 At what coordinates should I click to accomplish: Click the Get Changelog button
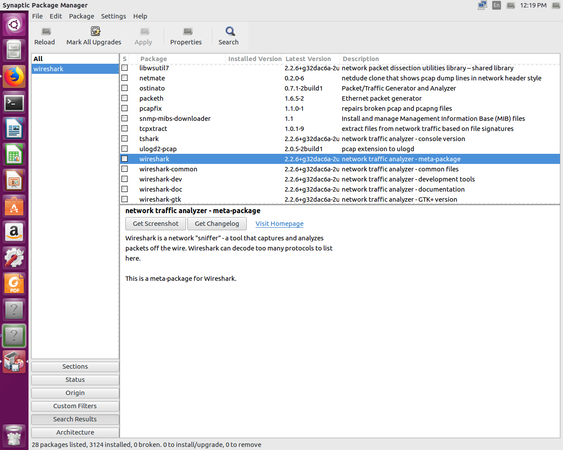click(217, 224)
